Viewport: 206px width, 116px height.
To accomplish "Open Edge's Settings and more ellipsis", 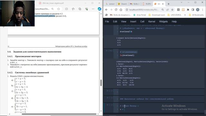I will (93, 9).
